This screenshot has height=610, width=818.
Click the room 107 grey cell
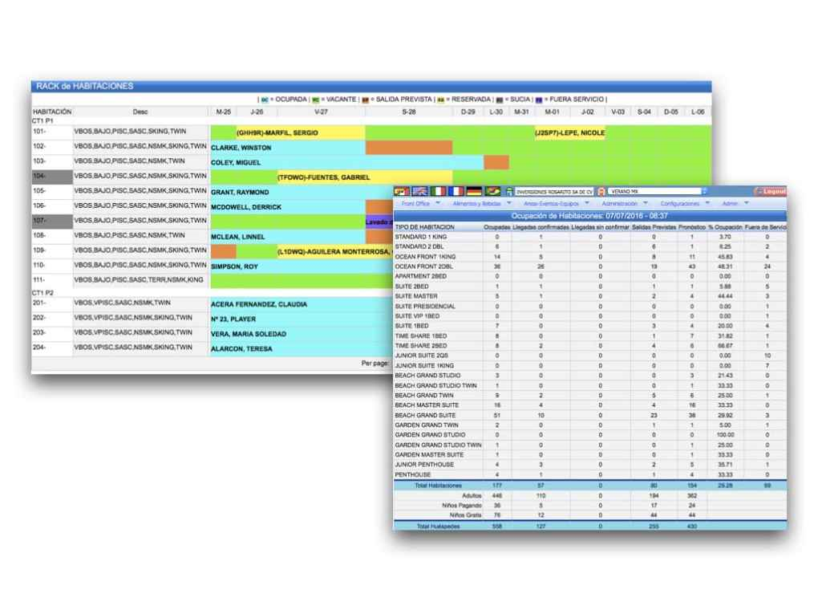point(52,221)
